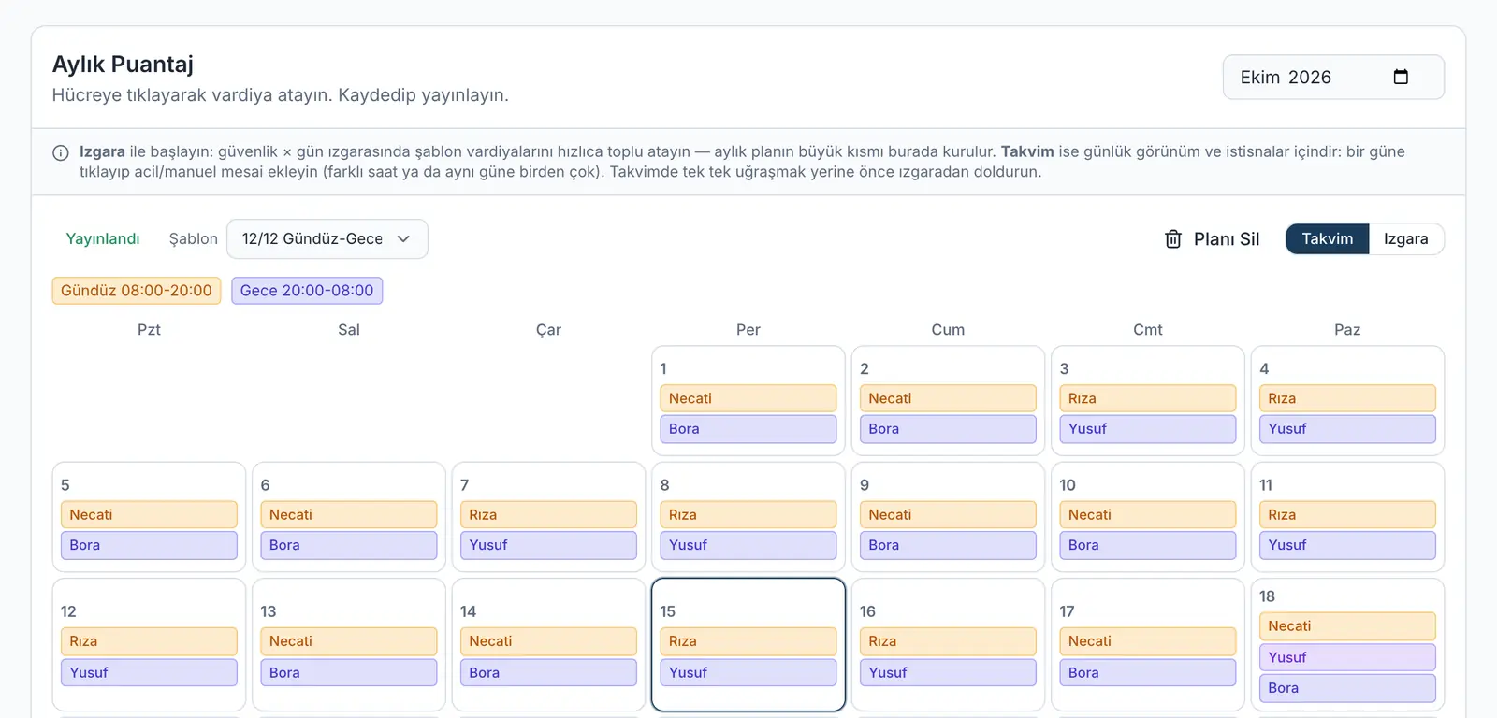Click the Per weekday column header
This screenshot has height=718, width=1497.
point(748,330)
